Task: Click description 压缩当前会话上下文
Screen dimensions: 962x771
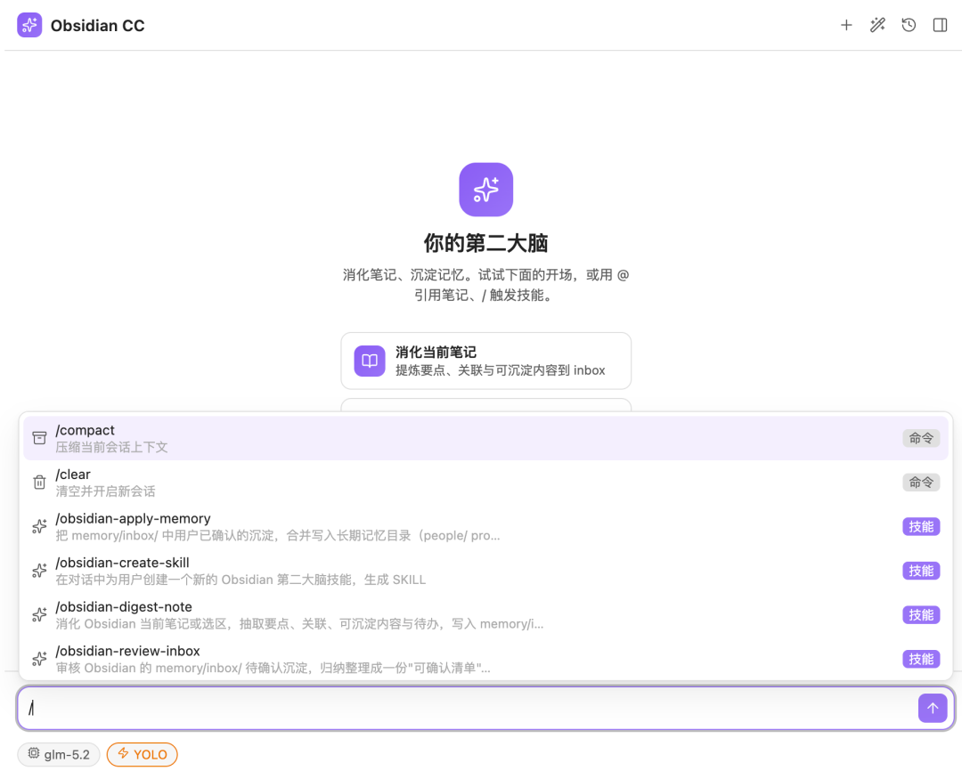Action: [x=111, y=447]
